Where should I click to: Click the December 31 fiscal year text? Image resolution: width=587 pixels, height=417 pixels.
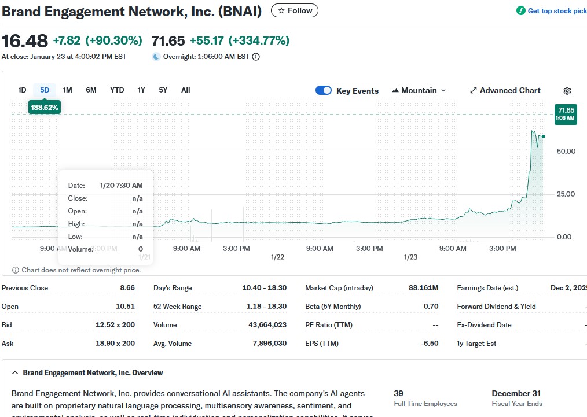[x=516, y=393]
